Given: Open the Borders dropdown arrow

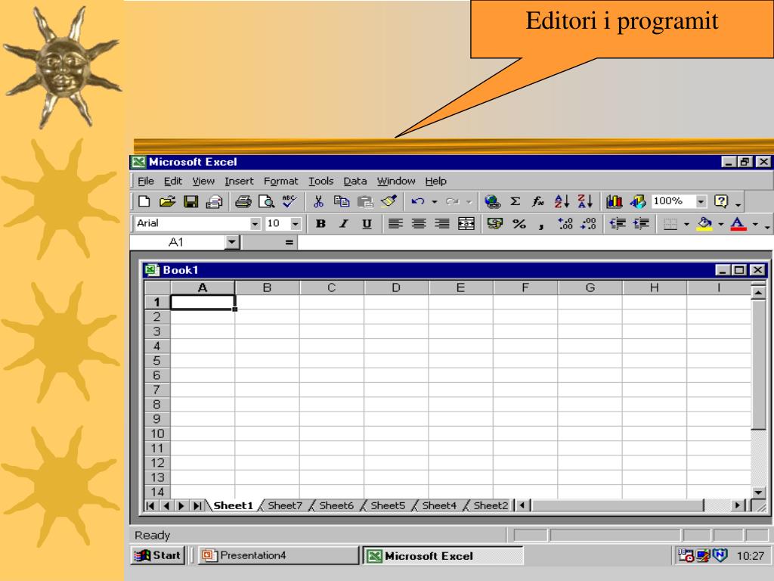Looking at the screenshot, I should 686,224.
